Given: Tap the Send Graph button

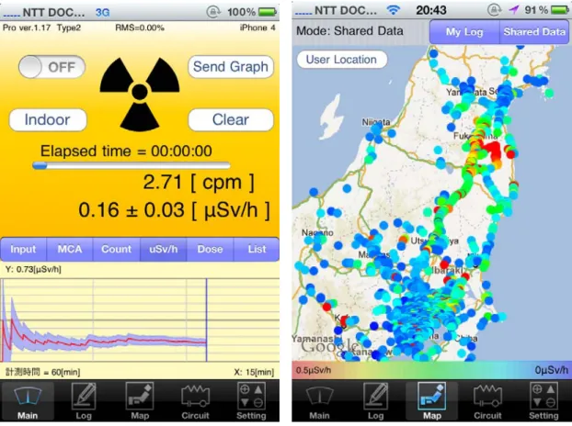Looking at the screenshot, I should 231,67.
